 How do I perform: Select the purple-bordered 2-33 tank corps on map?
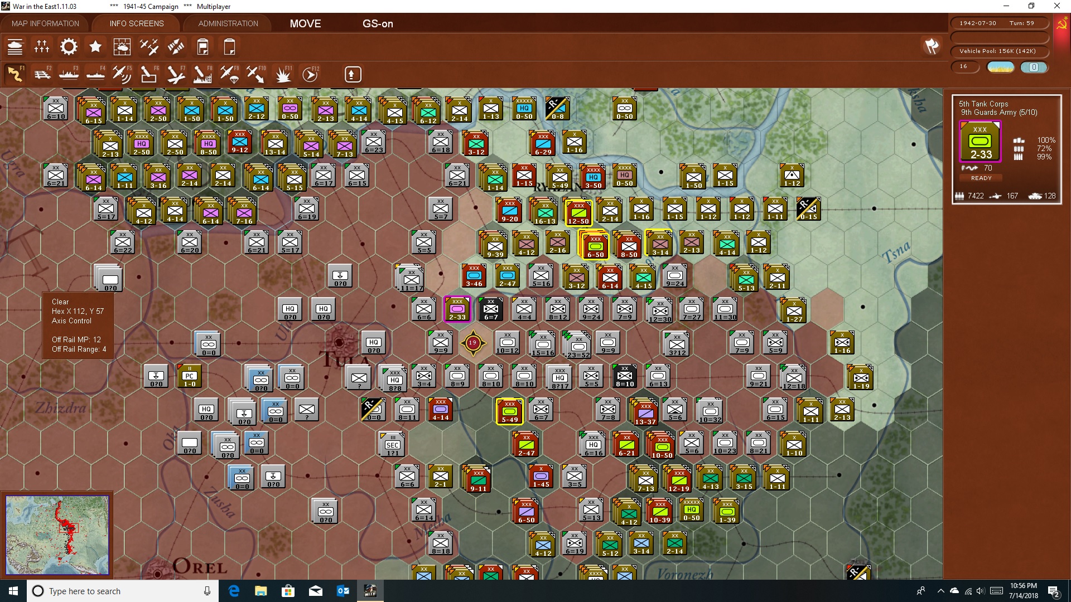pos(457,309)
